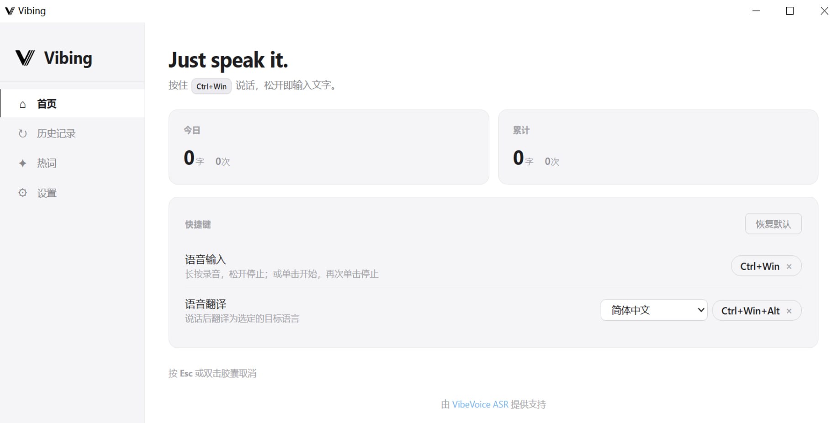The width and height of the screenshot is (837, 423).
Task: Click the 今日 statistics card
Action: point(328,147)
